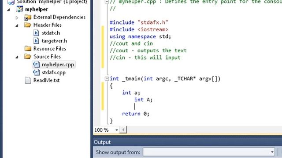The width and height of the screenshot is (282, 158).
Task: Select the myhelper project node
Action: [37, 9]
